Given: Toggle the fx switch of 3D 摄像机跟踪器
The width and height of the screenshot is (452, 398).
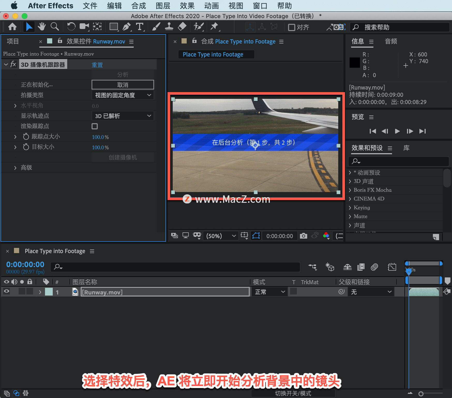Looking at the screenshot, I should click(13, 64).
